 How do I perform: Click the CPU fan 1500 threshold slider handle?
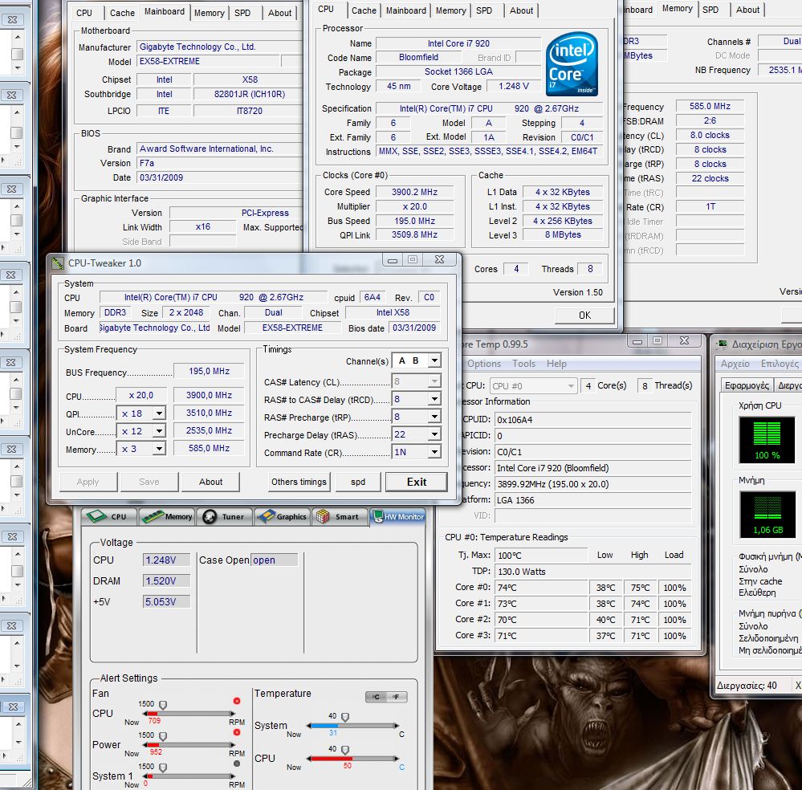click(x=163, y=705)
